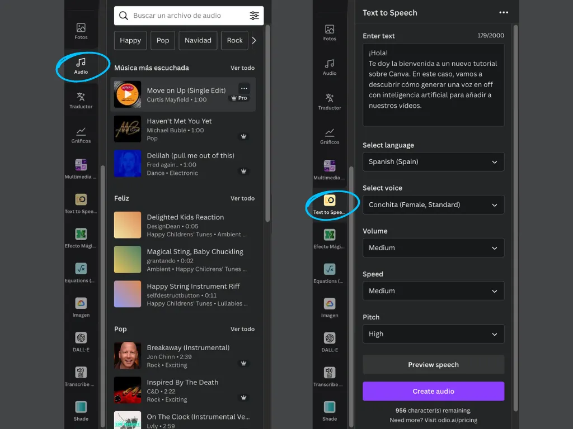Expand the Pitch dropdown set to High
The height and width of the screenshot is (429, 573).
coord(434,334)
